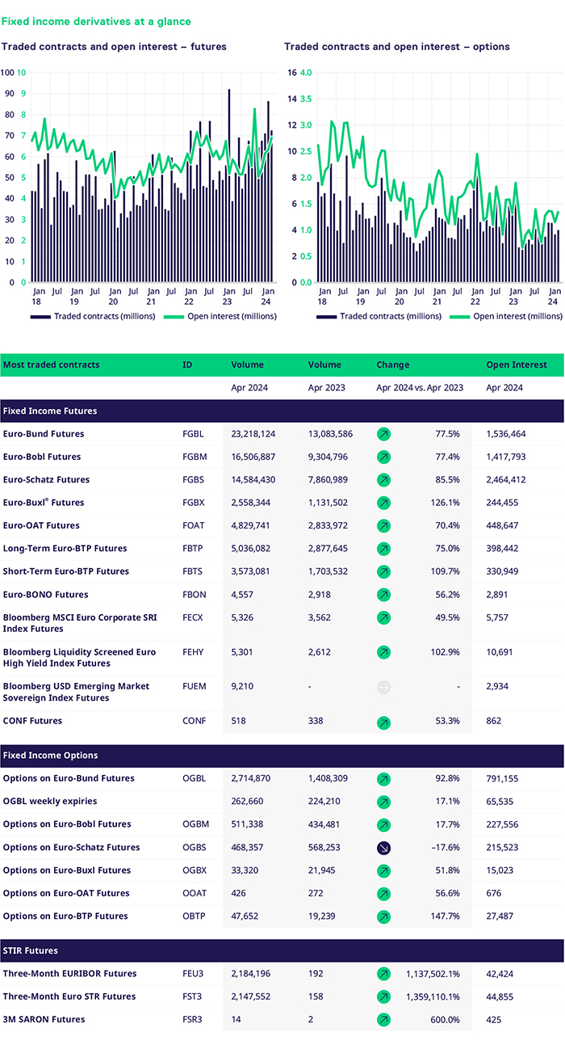
Task: Click Traded contracts legend swatch in futures chart
Action: (40, 316)
